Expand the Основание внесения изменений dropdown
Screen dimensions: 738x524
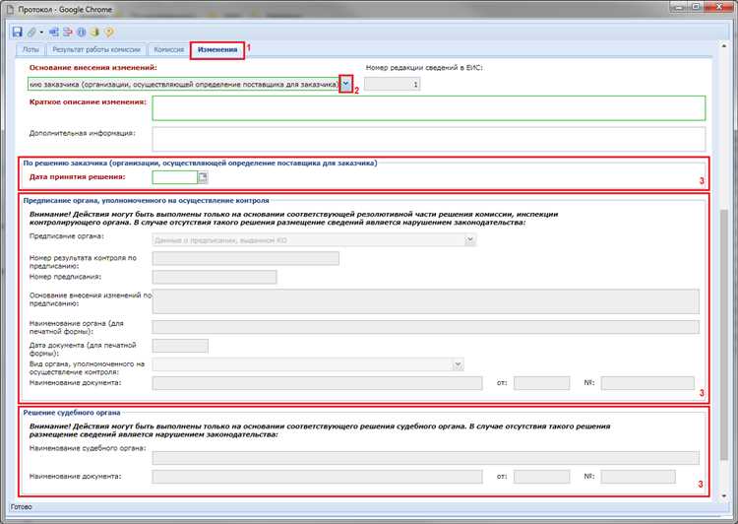click(345, 85)
